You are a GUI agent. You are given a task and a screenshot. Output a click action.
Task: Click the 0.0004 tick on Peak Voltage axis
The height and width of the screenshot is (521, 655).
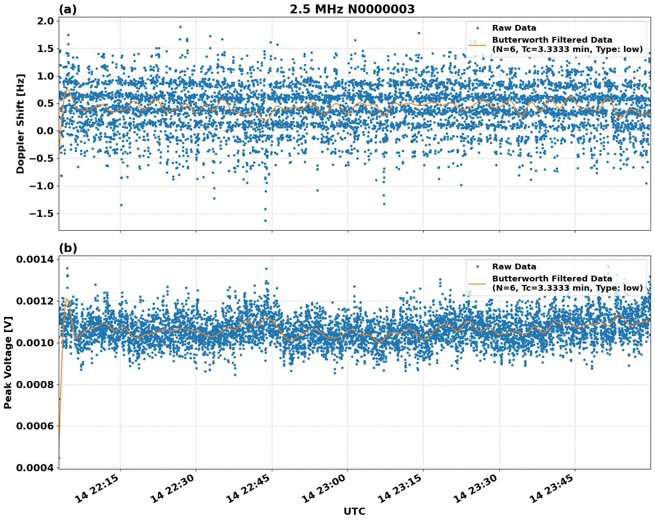pos(35,468)
